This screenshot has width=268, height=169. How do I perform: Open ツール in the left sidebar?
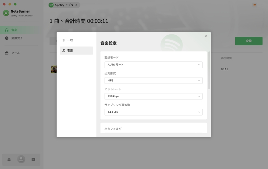tap(21, 53)
